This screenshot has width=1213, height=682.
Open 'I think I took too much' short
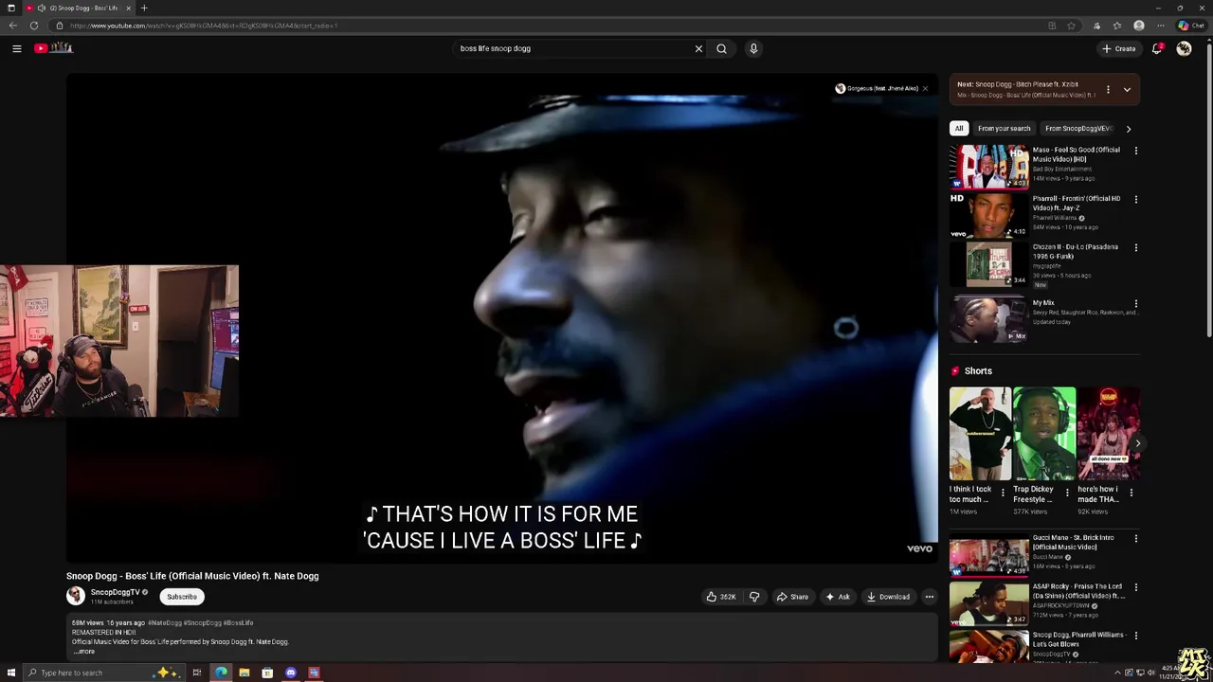(980, 434)
